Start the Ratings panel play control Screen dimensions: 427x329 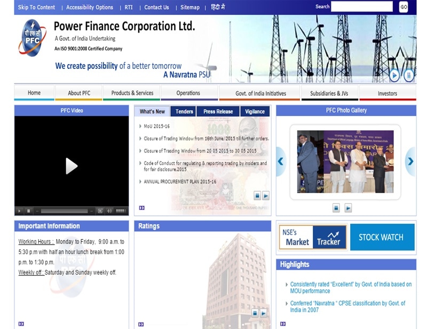264,313
